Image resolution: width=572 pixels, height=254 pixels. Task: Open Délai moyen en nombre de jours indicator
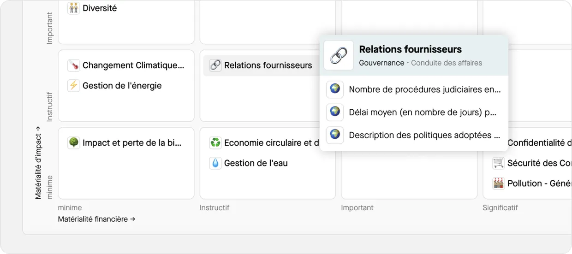[x=422, y=112]
